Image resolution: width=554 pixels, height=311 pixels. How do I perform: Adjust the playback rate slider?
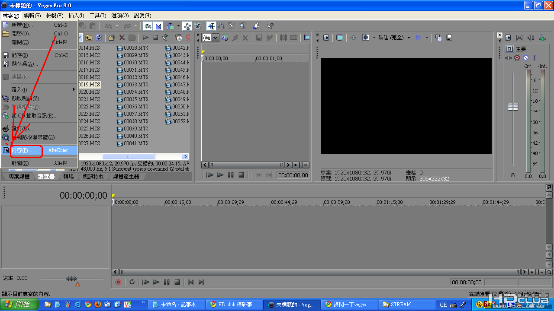tap(71, 279)
